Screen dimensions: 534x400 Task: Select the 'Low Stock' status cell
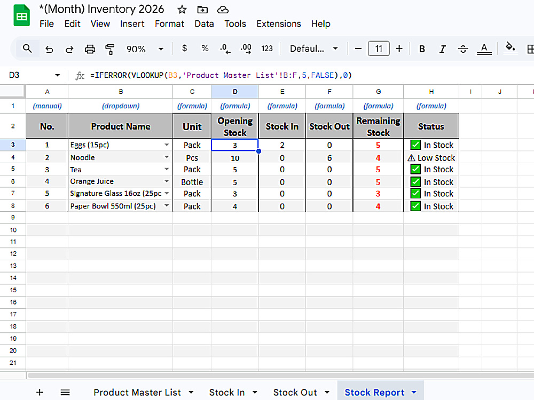pyautogui.click(x=431, y=157)
